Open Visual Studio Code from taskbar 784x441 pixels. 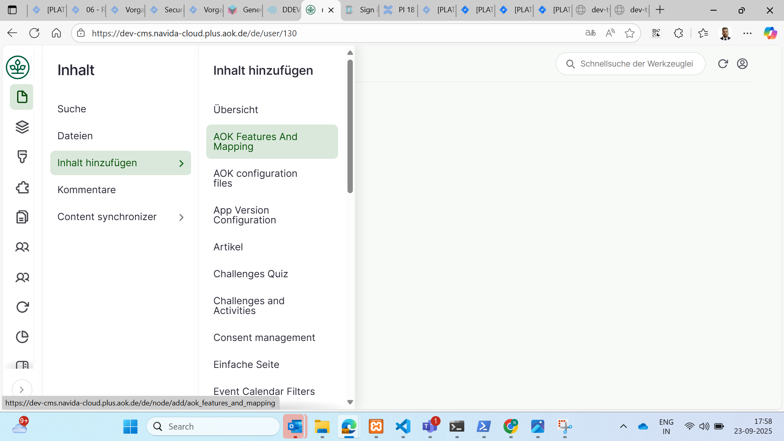tap(403, 427)
